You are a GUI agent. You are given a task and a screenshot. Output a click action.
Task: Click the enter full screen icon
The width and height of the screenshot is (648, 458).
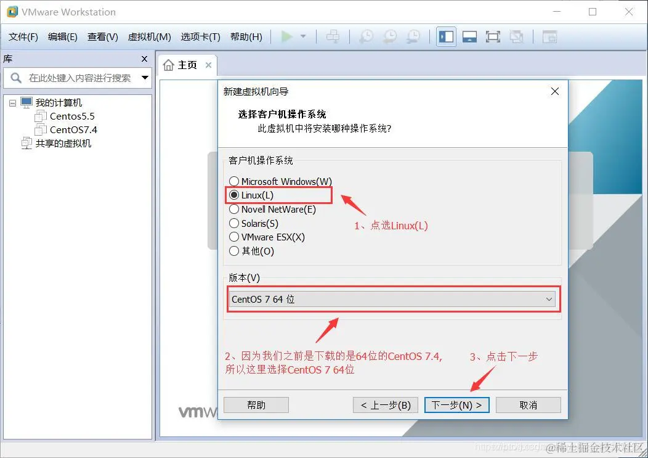click(493, 36)
